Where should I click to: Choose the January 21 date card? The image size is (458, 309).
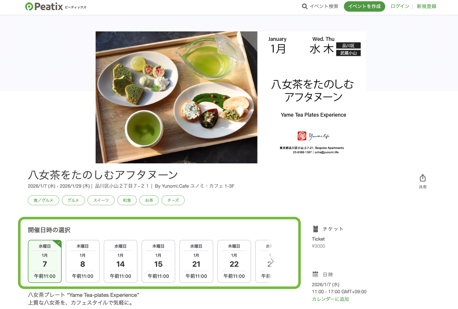coord(196,261)
